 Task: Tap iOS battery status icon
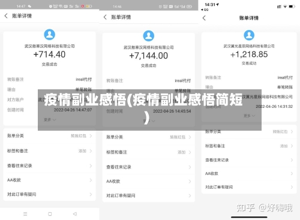pos(292,7)
